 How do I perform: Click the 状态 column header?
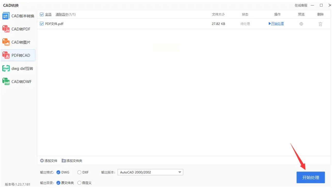[245, 14]
